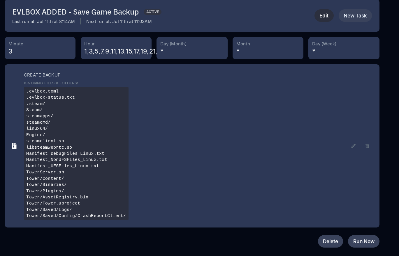The image size is (399, 256).
Task: Click the Run Now button
Action: 363,241
